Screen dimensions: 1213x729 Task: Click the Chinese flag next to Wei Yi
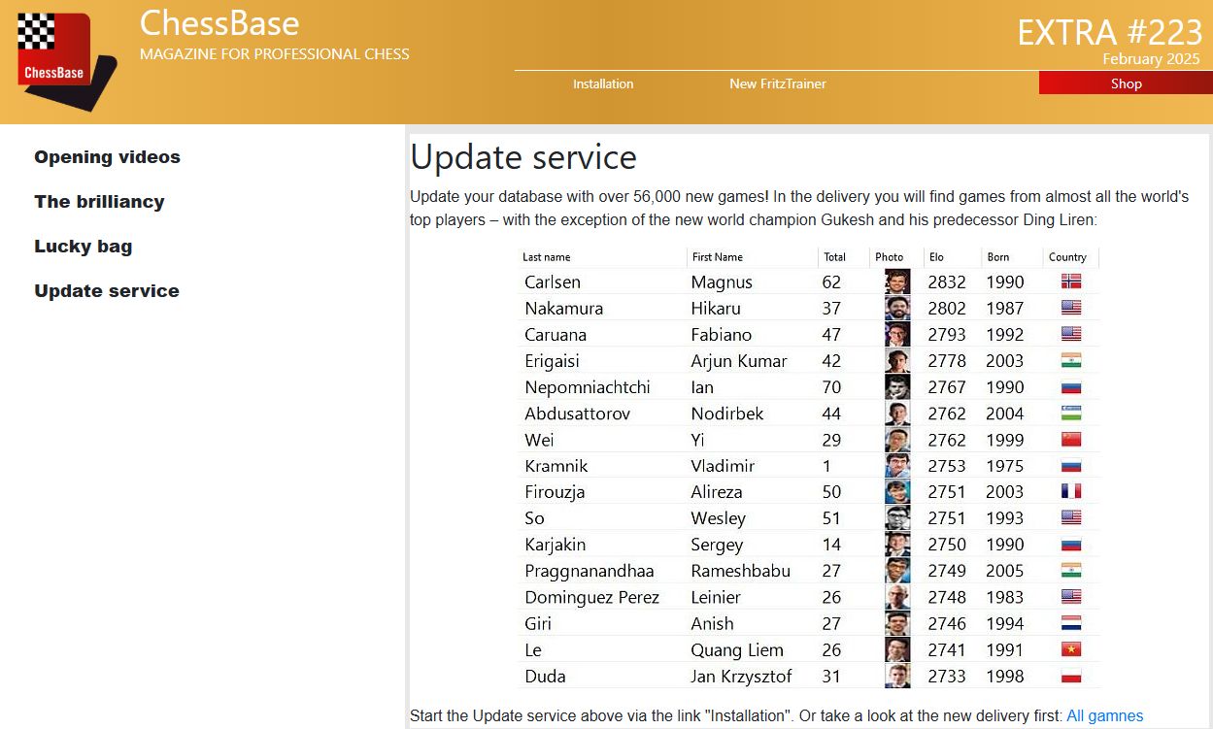pyautogui.click(x=1071, y=440)
